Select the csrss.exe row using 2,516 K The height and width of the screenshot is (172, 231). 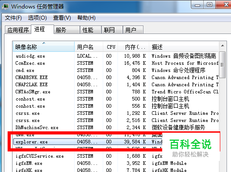(x=116, y=120)
